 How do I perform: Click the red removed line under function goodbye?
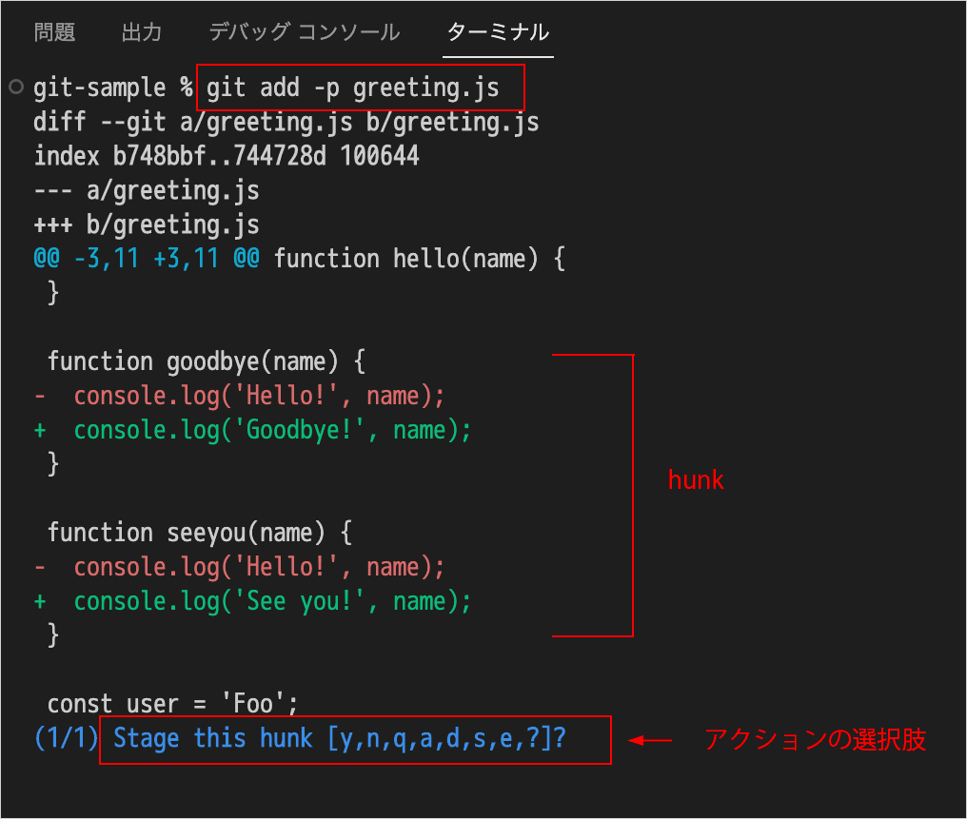point(239,397)
